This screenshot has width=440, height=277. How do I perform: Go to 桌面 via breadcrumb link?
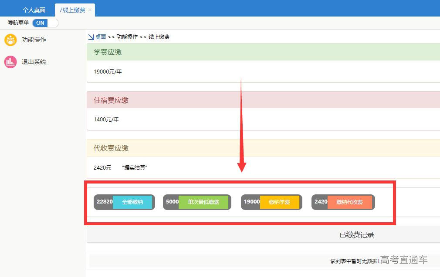click(x=101, y=37)
